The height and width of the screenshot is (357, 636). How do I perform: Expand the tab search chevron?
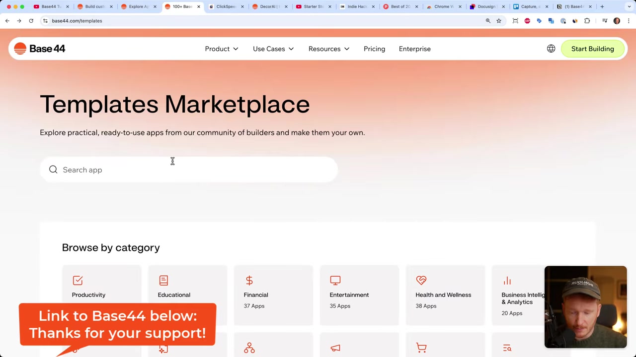coord(629,6)
